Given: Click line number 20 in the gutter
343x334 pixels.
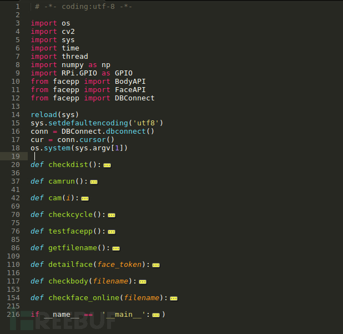Looking at the screenshot, I should 16,165.
